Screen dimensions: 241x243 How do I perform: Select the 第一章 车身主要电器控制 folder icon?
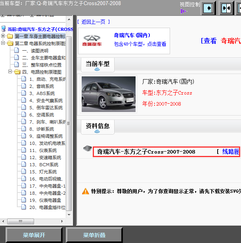tap(10, 36)
